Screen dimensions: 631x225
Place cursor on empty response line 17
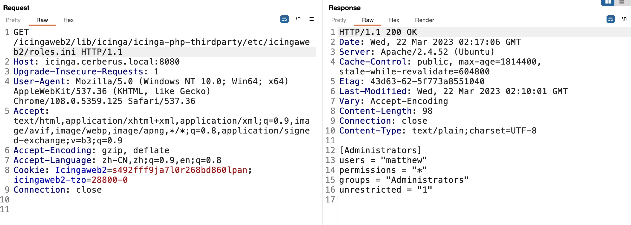coord(485,200)
